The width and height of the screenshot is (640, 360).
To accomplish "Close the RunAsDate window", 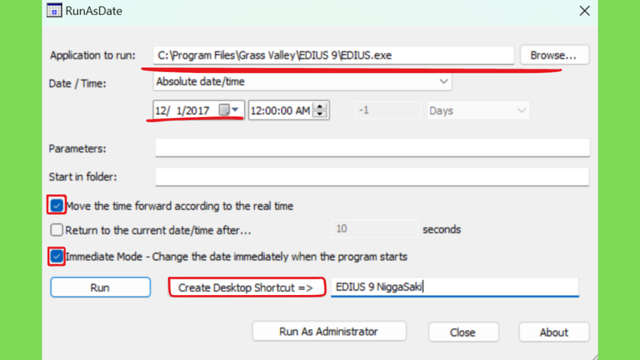I will (584, 11).
